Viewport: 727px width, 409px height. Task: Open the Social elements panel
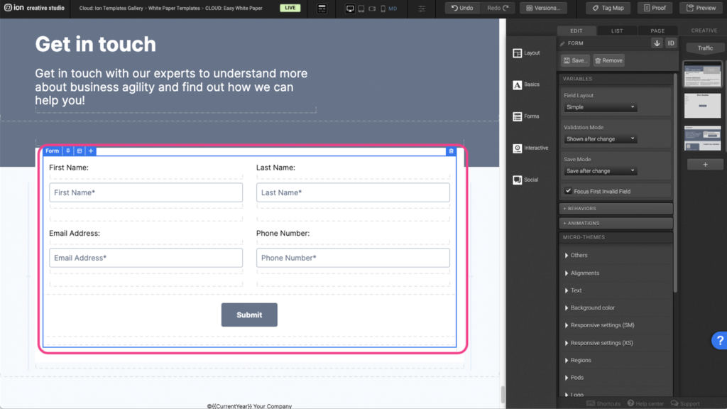(526, 180)
